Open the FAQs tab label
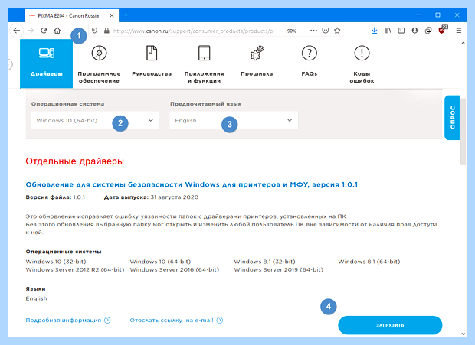 pyautogui.click(x=310, y=73)
